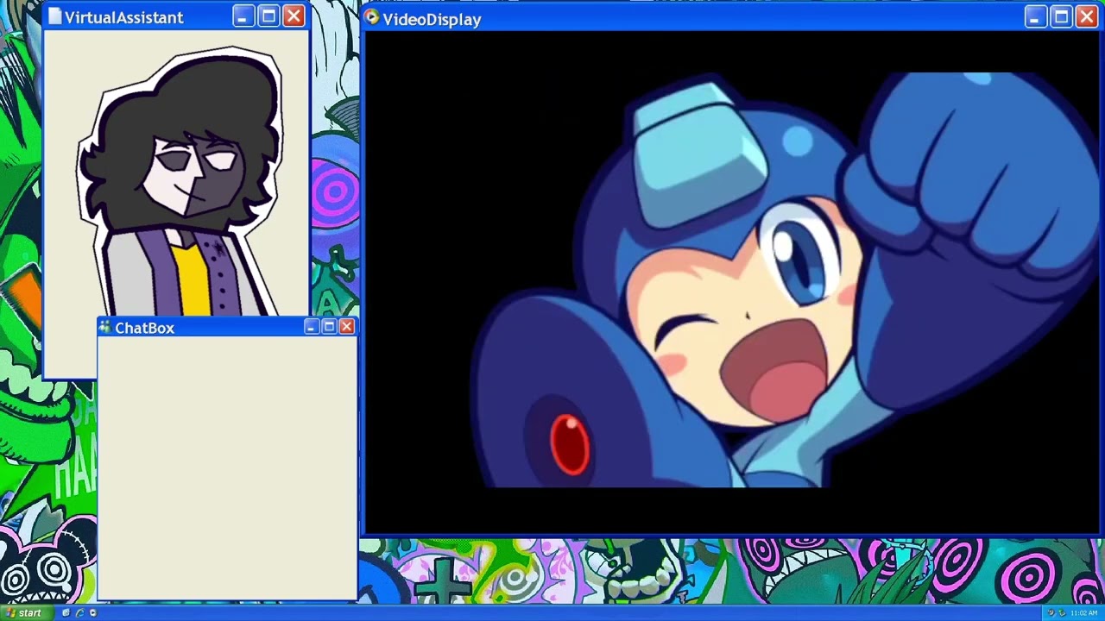The width and height of the screenshot is (1105, 621).
Task: Open the Windows start menu
Action: point(27,613)
